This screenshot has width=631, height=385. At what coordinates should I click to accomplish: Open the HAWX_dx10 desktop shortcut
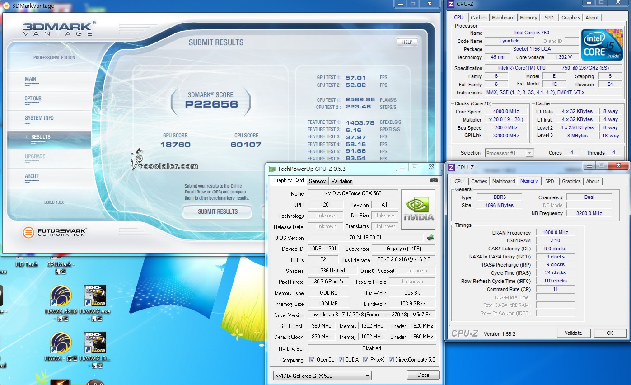pos(61,296)
